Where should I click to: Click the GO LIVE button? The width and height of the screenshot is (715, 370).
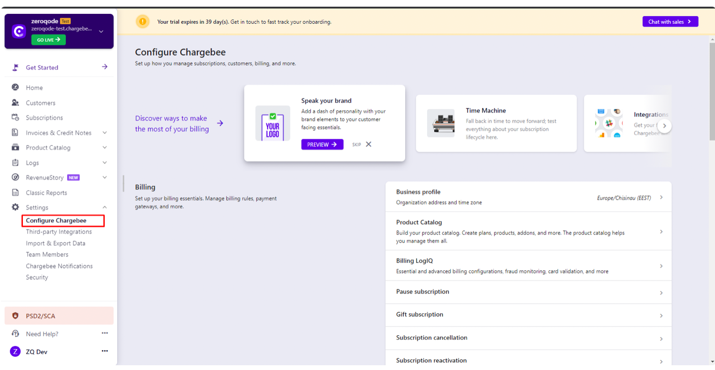pyautogui.click(x=49, y=40)
